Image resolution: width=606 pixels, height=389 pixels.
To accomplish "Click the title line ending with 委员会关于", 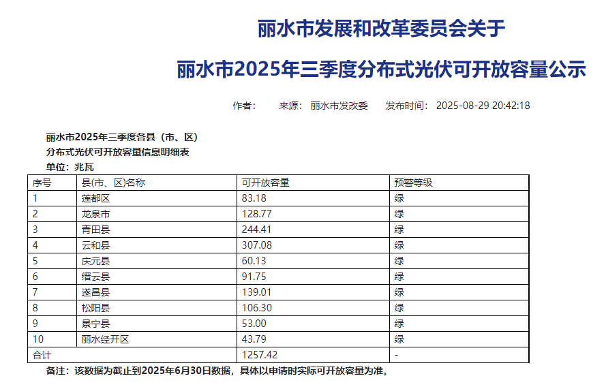I will (381, 29).
